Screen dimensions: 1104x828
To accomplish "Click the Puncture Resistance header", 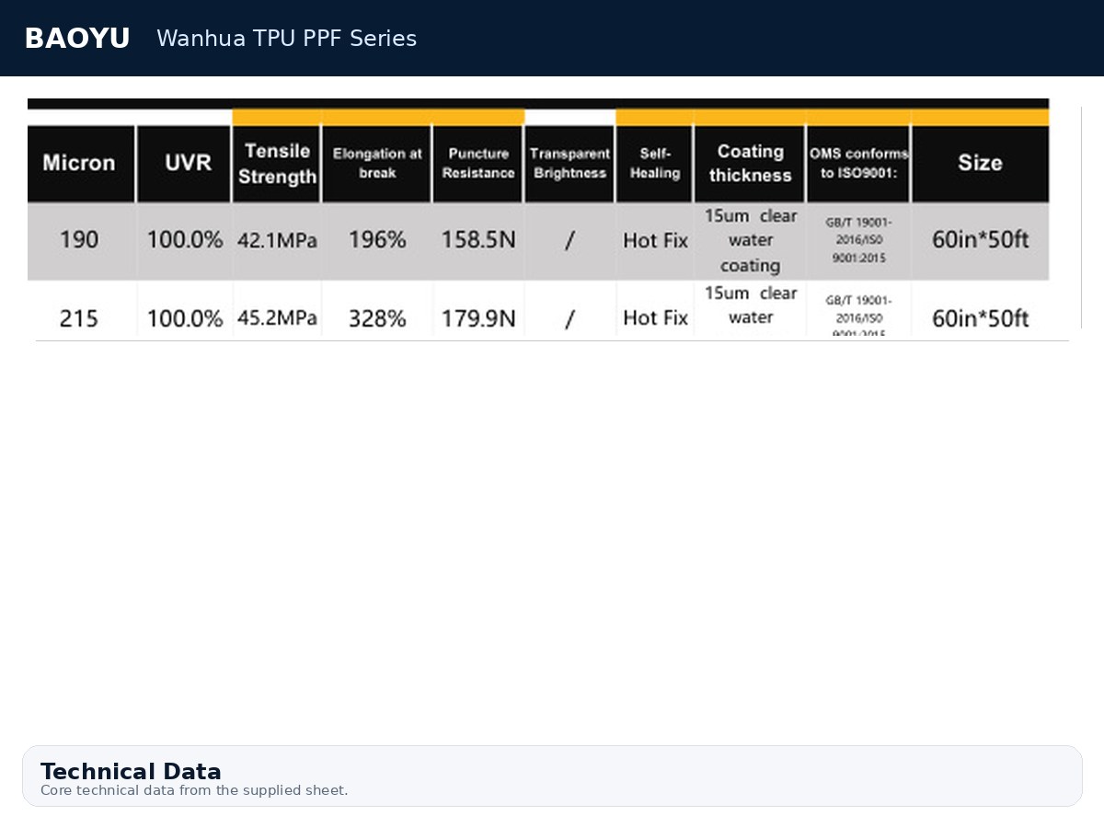I will pyautogui.click(x=478, y=164).
